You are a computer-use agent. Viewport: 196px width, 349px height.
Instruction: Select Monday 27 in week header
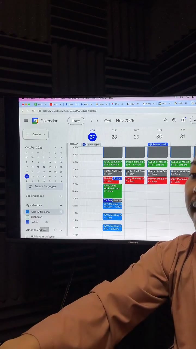(x=92, y=137)
